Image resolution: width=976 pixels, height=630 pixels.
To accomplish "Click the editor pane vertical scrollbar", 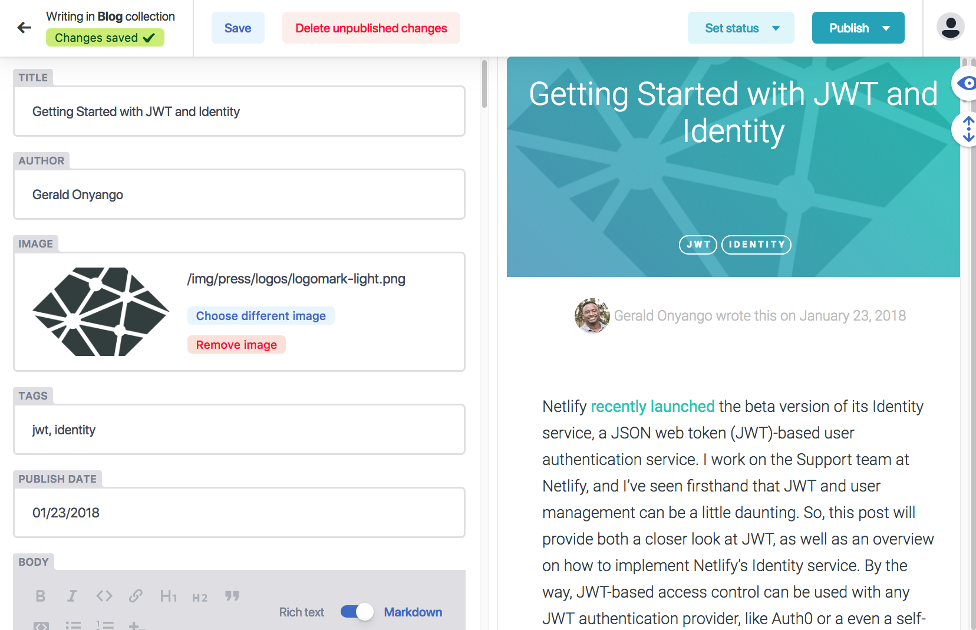I will coord(484,84).
